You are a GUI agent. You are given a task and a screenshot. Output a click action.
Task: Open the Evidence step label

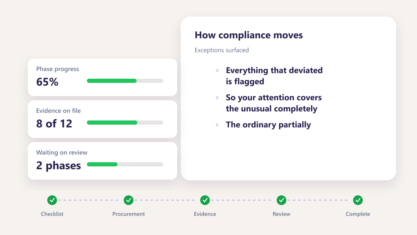coord(205,214)
